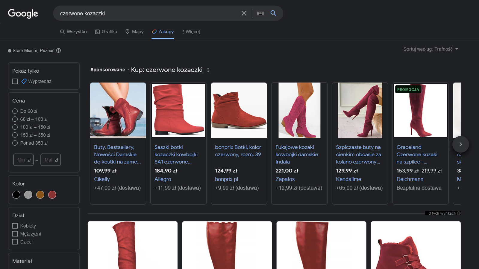Click the next arrow in product carousel

460,144
